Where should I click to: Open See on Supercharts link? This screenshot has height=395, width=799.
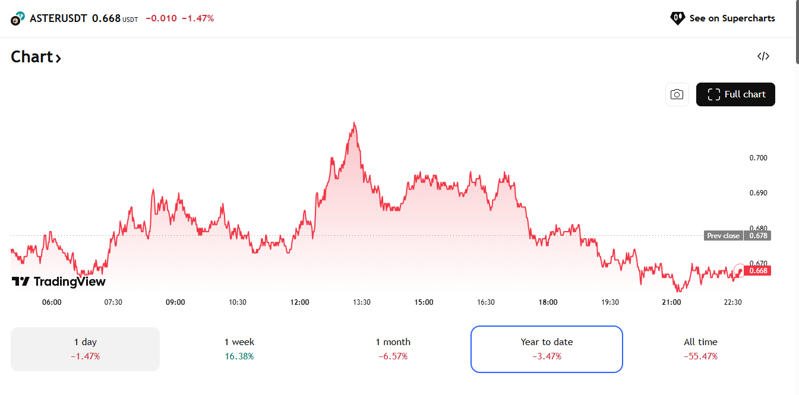coord(732,18)
